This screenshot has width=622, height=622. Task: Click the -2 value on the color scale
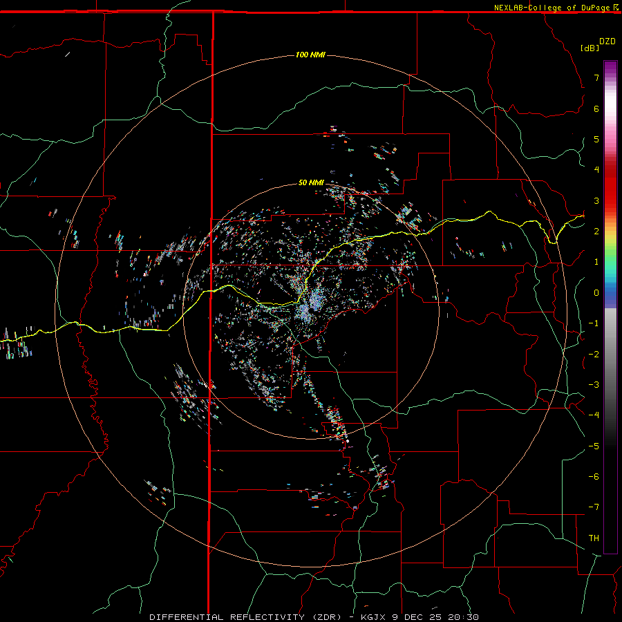[594, 355]
